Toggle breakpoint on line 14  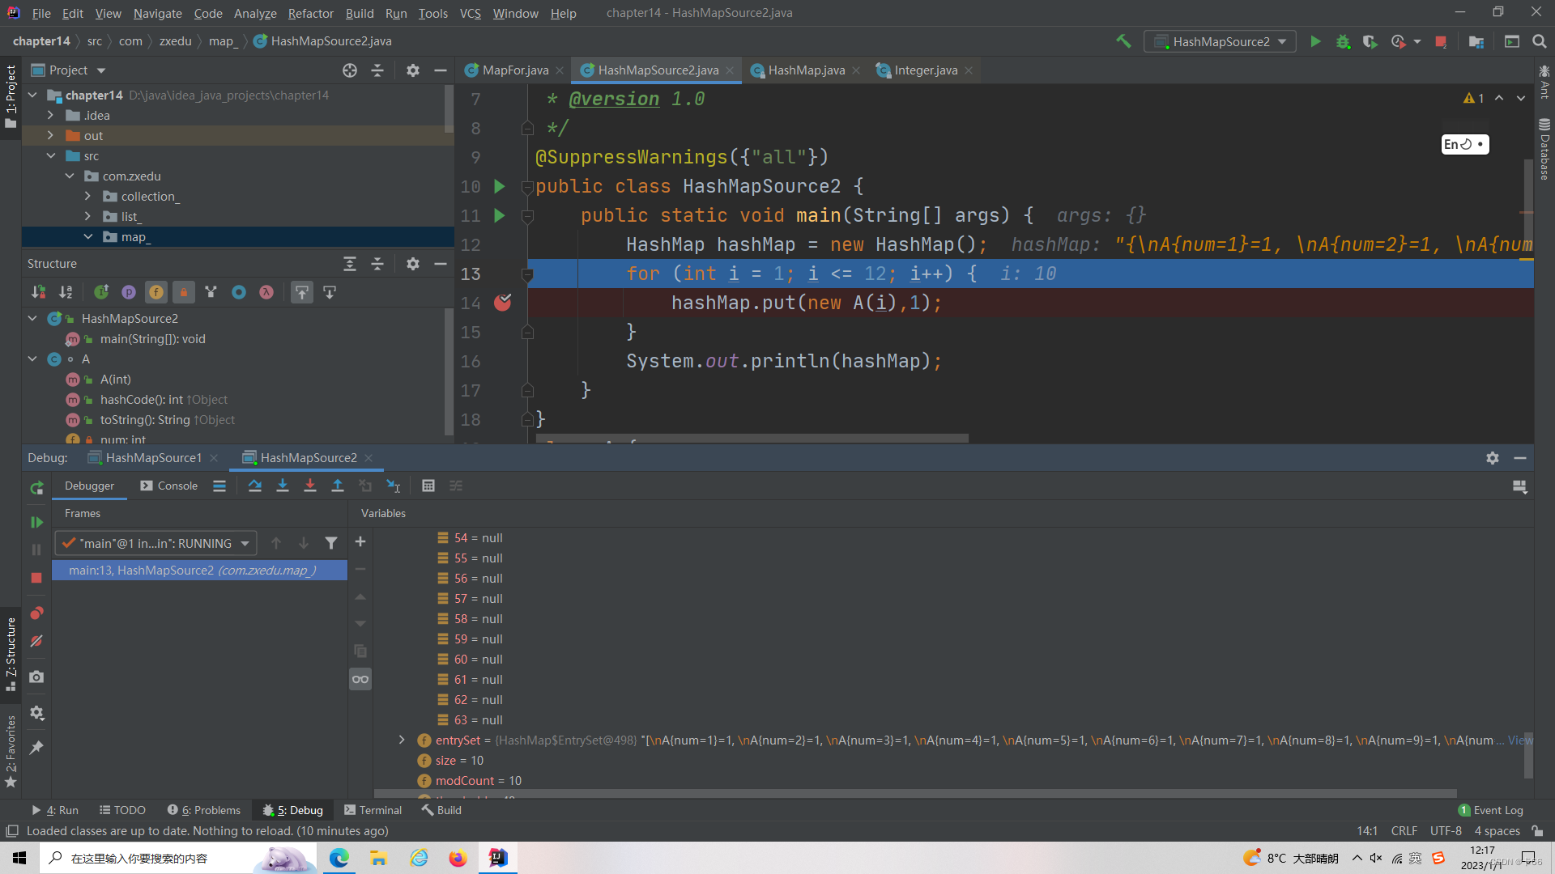[503, 303]
